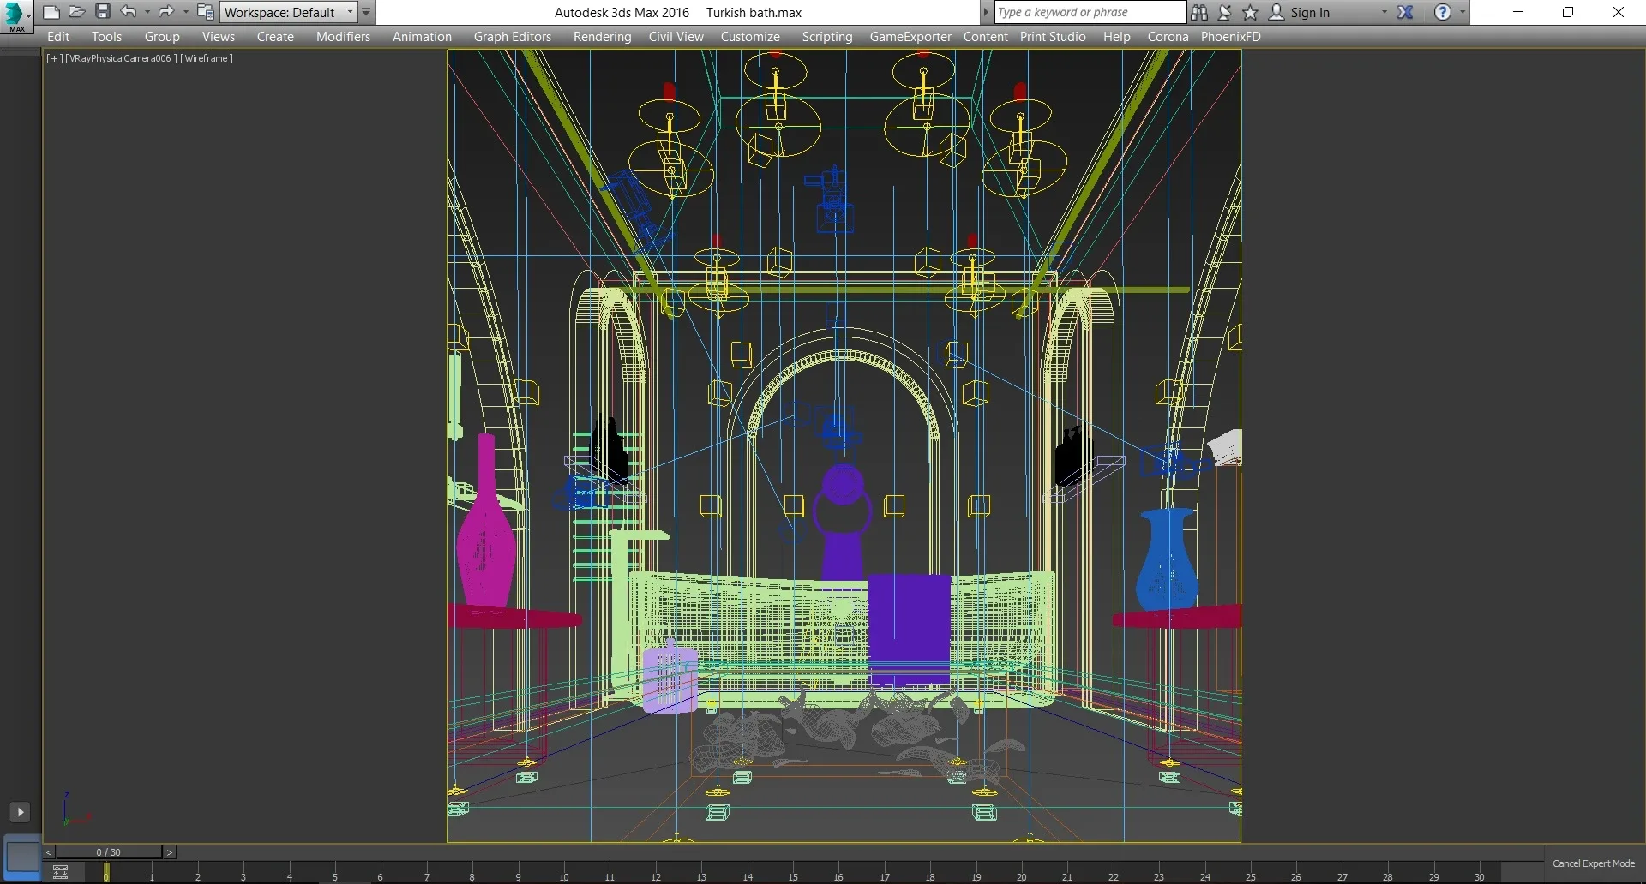Click the Sign In text link
The image size is (1646, 884).
click(x=1310, y=12)
